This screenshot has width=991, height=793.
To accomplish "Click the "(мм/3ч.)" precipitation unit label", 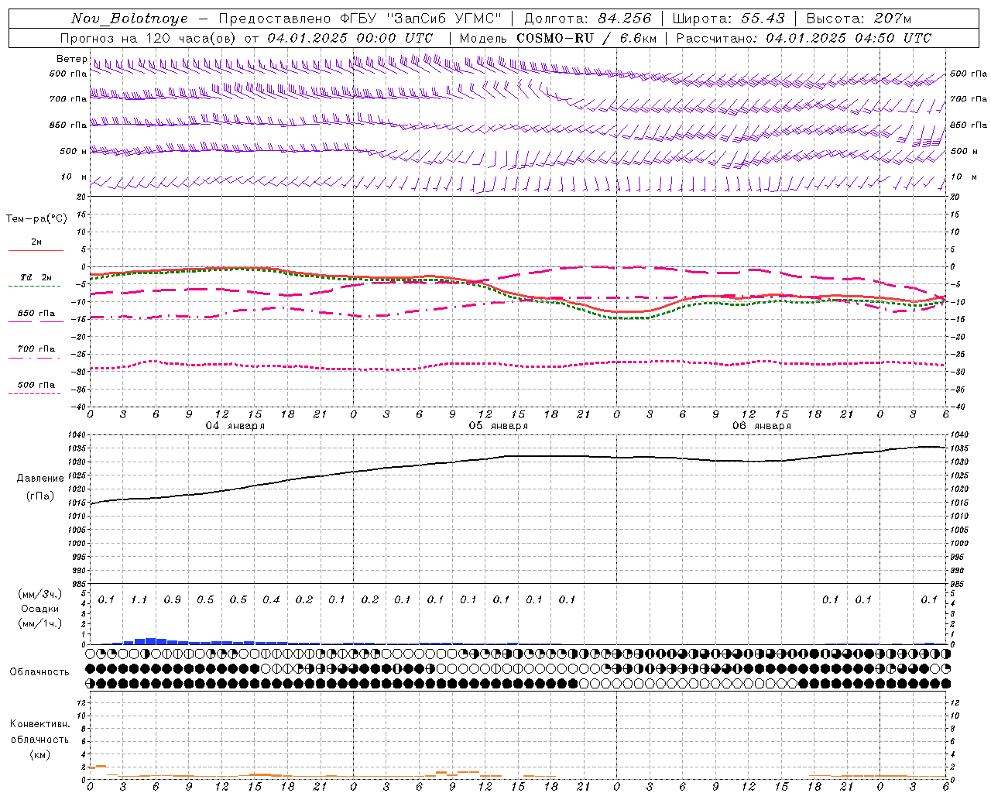I will [40, 594].
